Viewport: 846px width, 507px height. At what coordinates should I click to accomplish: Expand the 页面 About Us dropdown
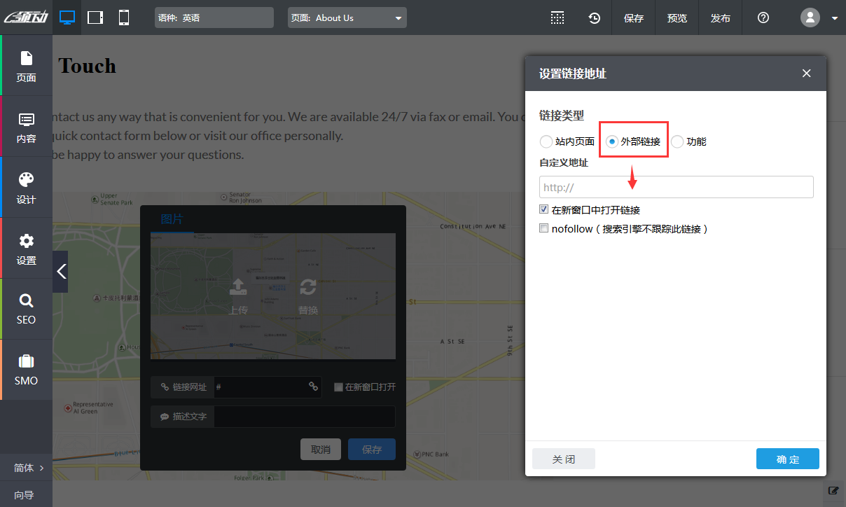[x=398, y=18]
